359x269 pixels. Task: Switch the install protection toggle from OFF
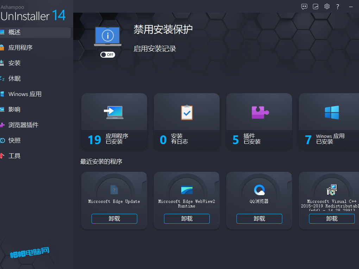pos(107,55)
